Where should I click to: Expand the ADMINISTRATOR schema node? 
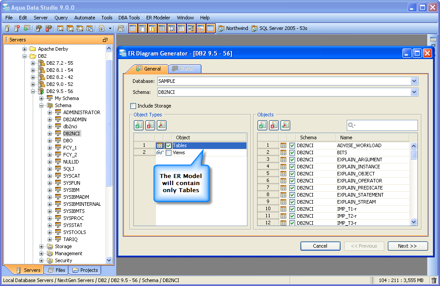click(x=49, y=112)
